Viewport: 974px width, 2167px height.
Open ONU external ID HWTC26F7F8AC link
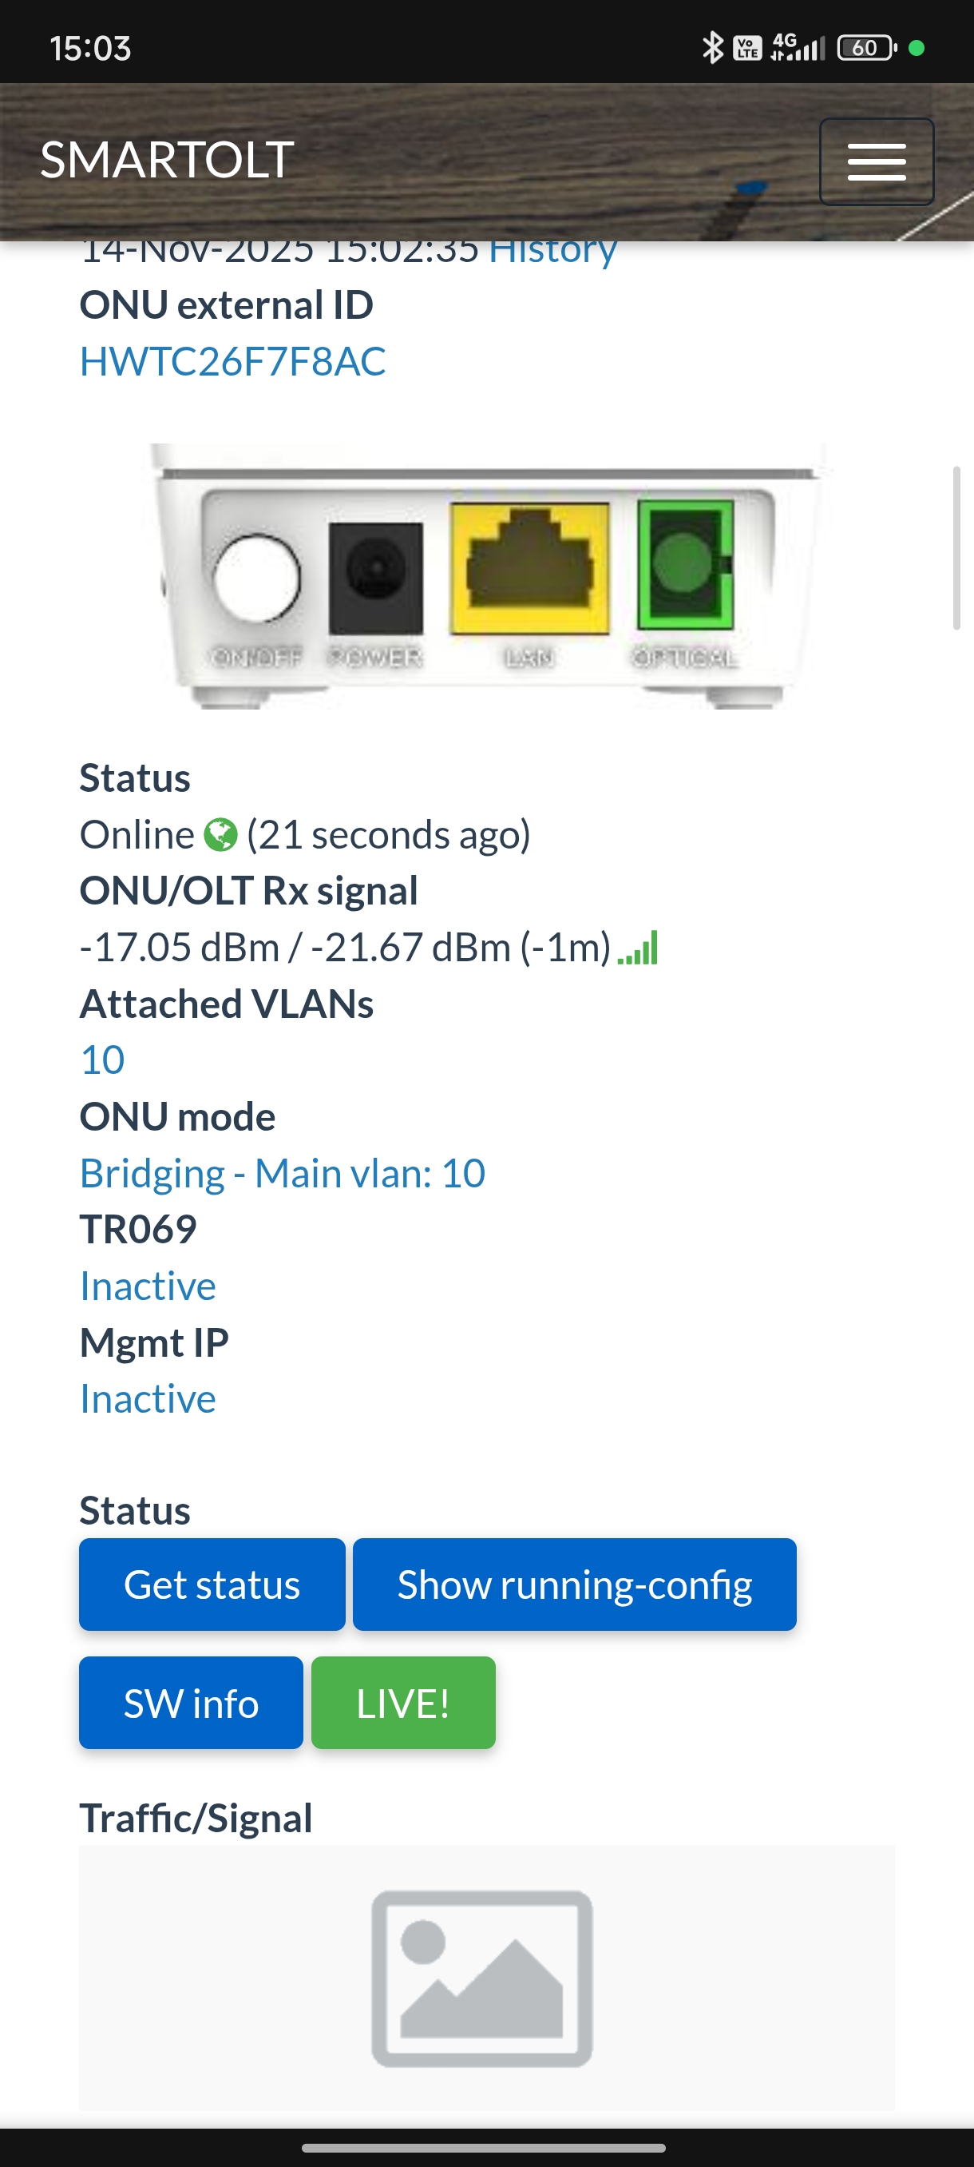coord(233,362)
